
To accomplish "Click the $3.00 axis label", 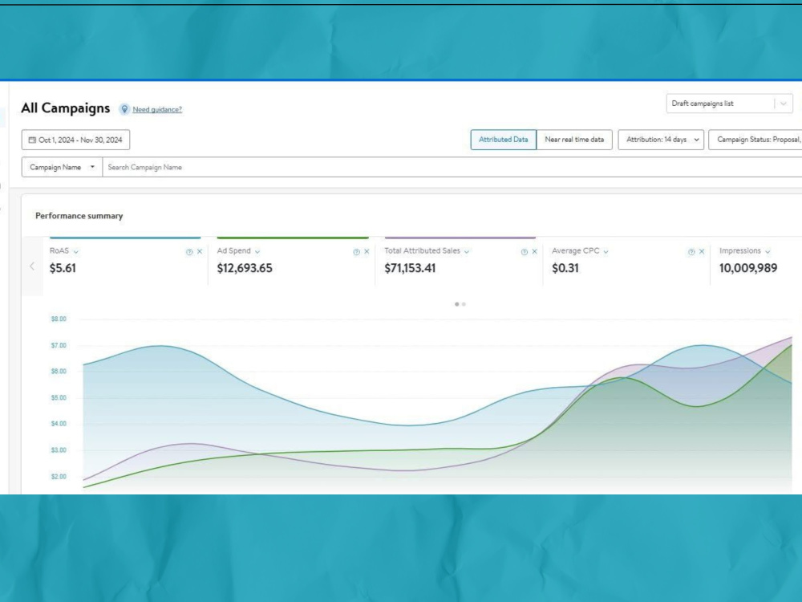I will (x=59, y=450).
